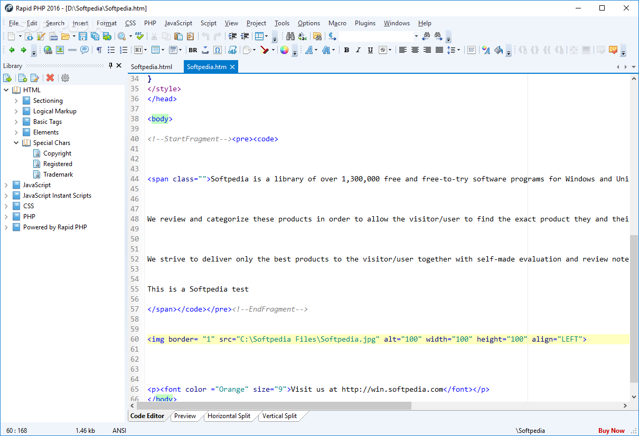Toggle underline formatting button
This screenshot has width=639, height=436.
coord(370,50)
